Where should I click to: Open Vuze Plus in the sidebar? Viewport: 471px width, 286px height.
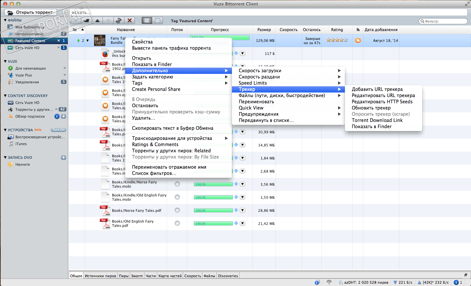click(24, 75)
